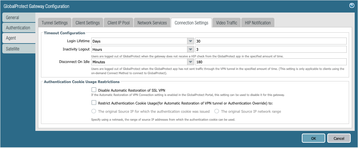Viewport: 358px width, 148px height.
Task: Confirm with the OK button
Action: (x=313, y=138)
